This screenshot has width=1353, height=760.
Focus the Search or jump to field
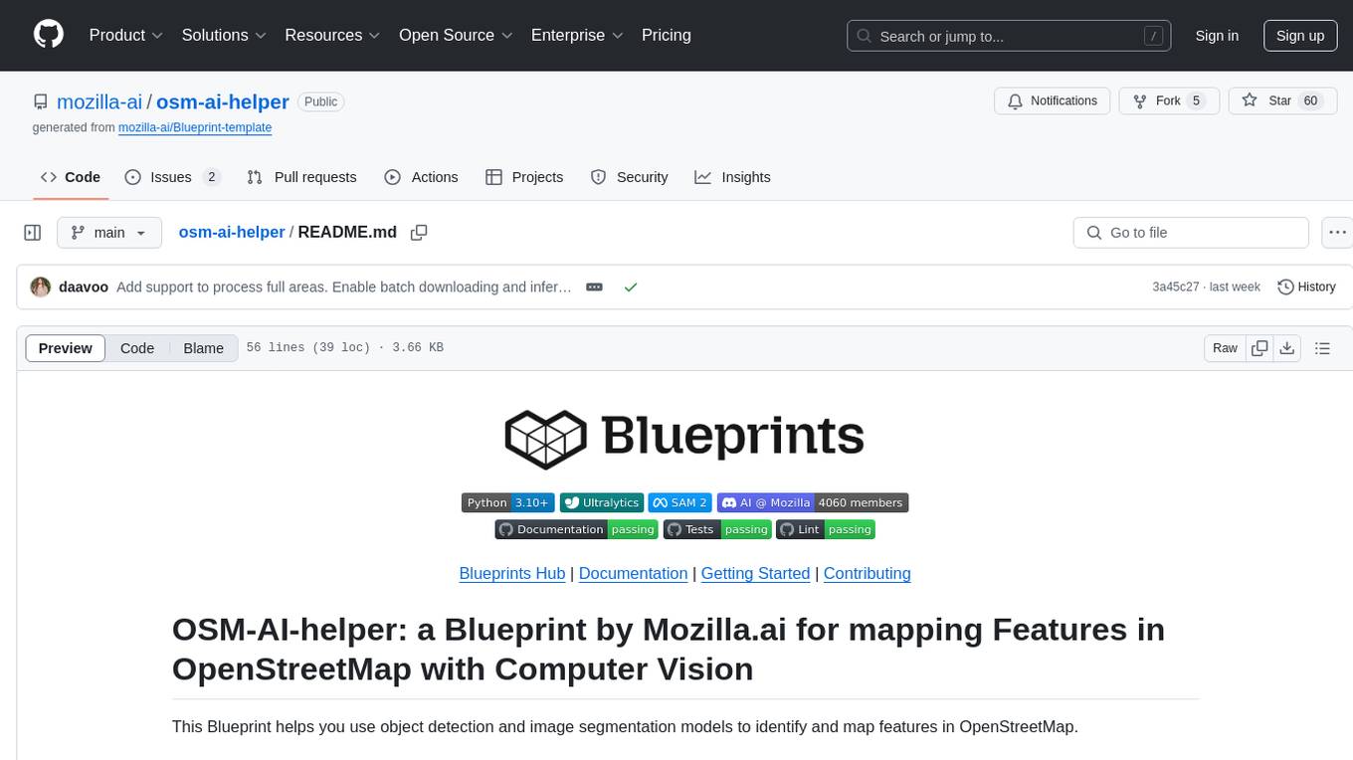click(1011, 36)
